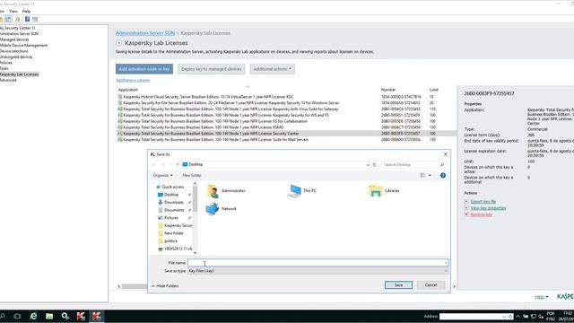Click Remove key link
Viewport: 574px width, 323px height.
(481, 214)
